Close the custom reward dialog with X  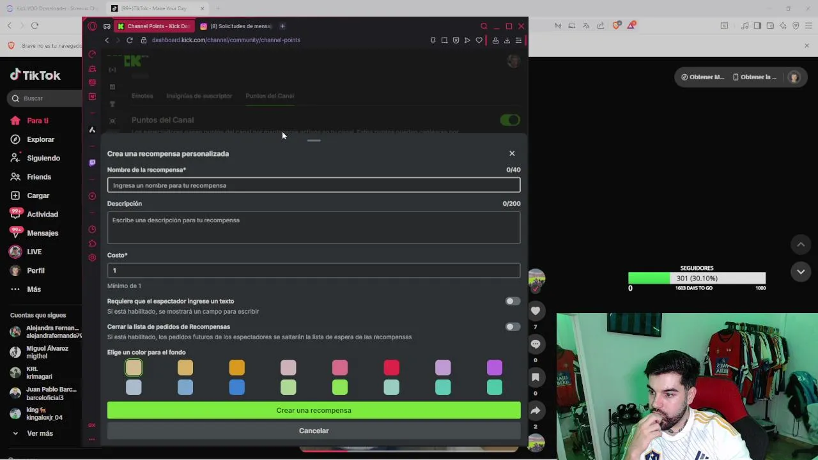[512, 153]
